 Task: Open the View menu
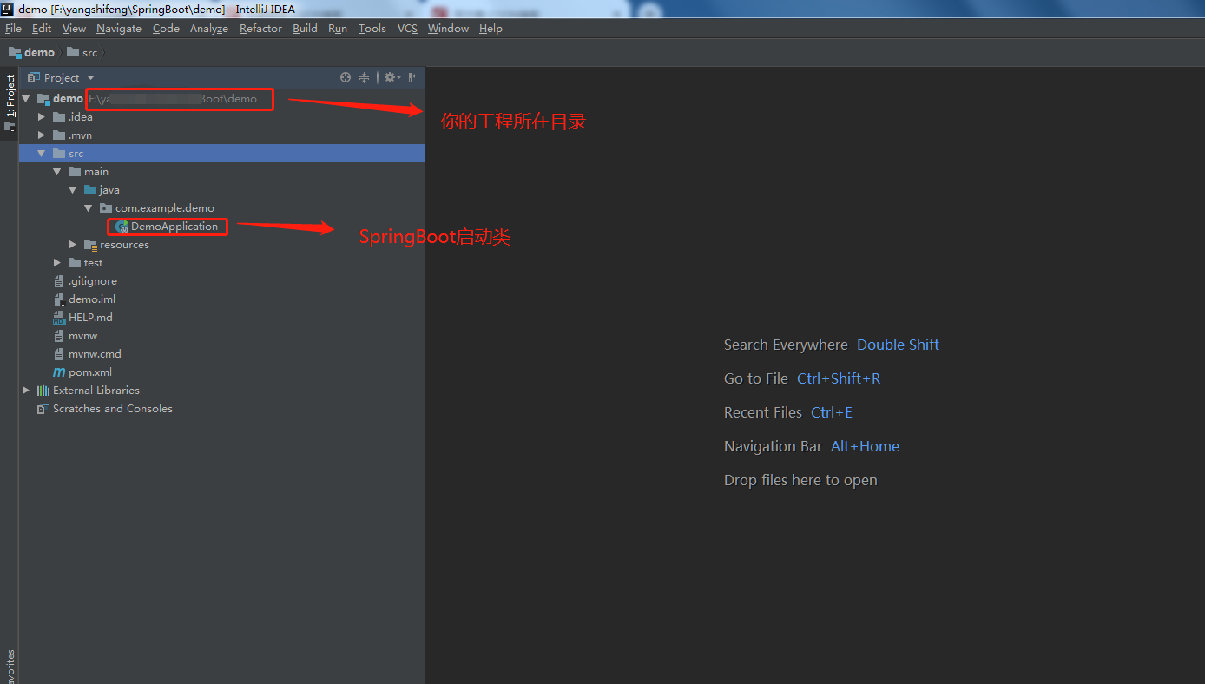pyautogui.click(x=74, y=29)
